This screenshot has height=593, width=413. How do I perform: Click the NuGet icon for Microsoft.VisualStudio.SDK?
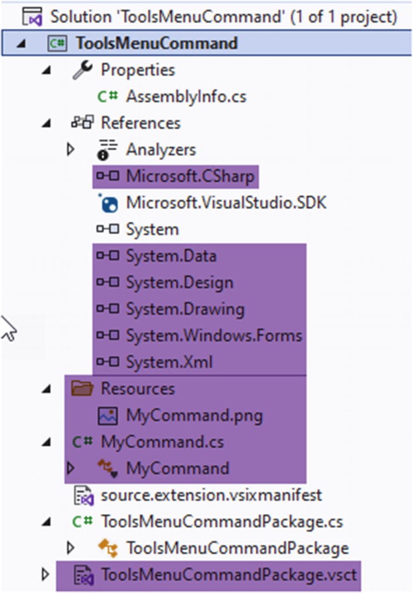(107, 203)
